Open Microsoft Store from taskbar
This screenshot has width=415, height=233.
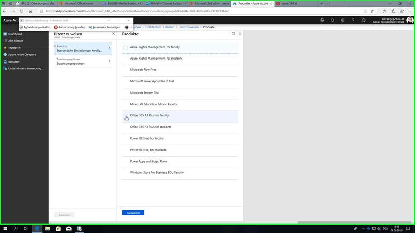coord(58,229)
